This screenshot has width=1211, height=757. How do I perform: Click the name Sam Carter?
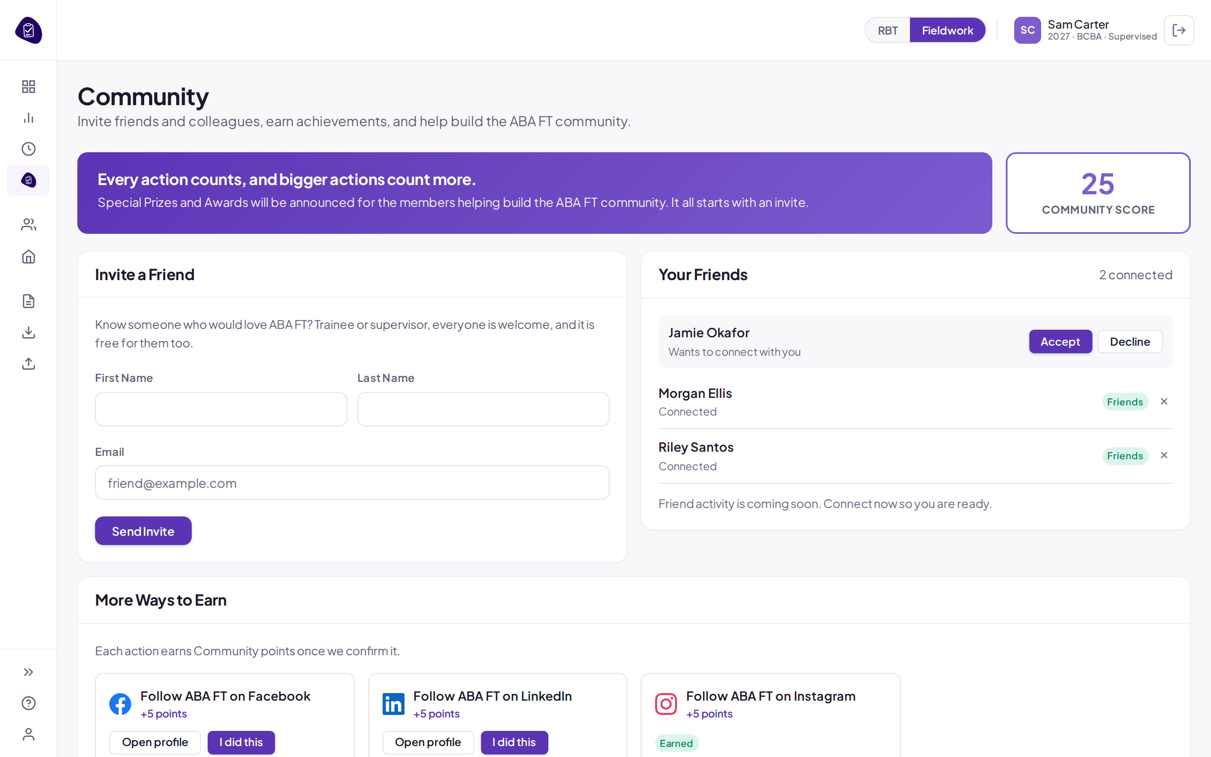point(1079,24)
